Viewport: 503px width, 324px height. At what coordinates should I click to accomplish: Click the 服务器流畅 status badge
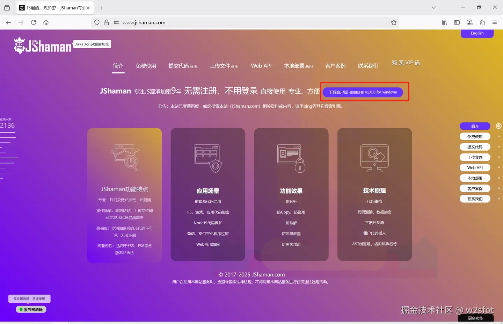pos(31,310)
